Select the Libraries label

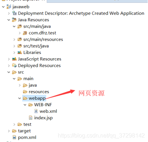(x=32, y=53)
